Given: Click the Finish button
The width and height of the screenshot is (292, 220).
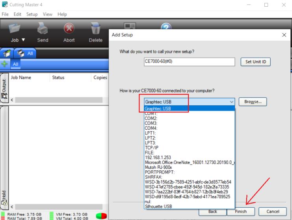Looking at the screenshot, I should [241, 211].
